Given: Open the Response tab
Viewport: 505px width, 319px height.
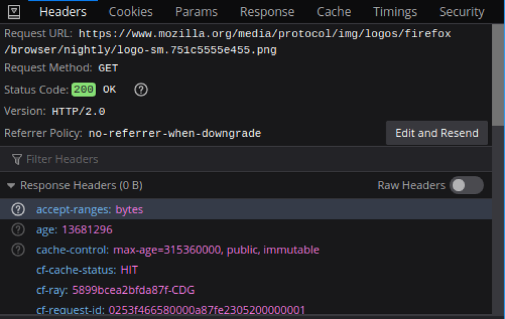Looking at the screenshot, I should pyautogui.click(x=267, y=12).
